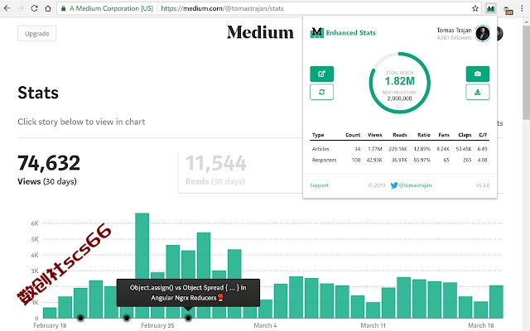Click the Total Reach 1.82M progress ring
This screenshot has width=530, height=331.
399,83
